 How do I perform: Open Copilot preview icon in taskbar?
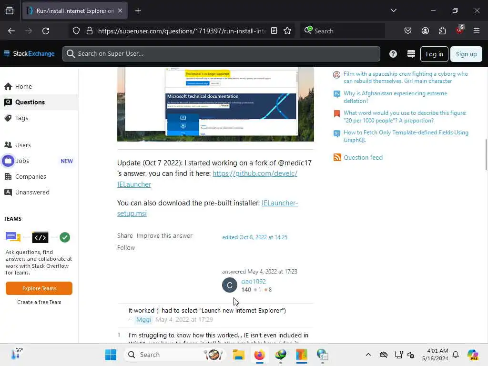473,355
